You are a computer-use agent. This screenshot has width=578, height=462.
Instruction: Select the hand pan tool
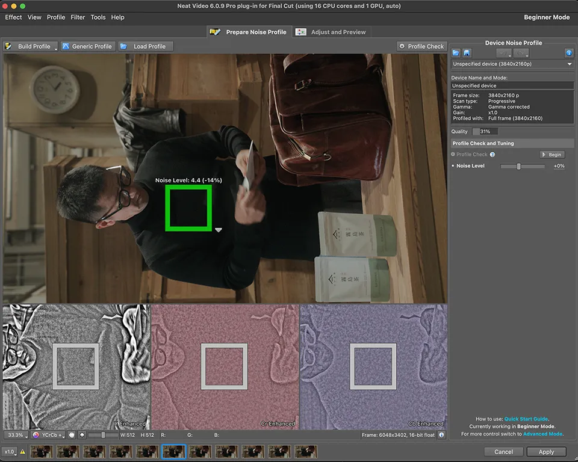click(71, 435)
